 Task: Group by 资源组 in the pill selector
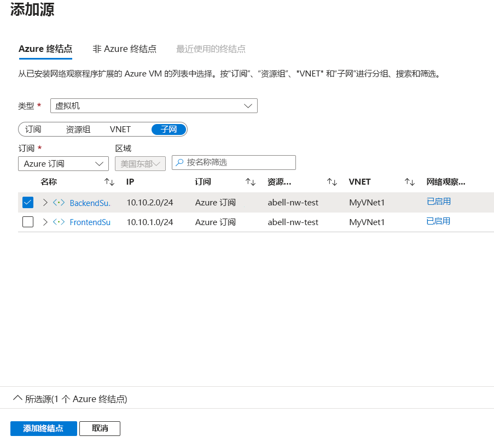point(78,129)
